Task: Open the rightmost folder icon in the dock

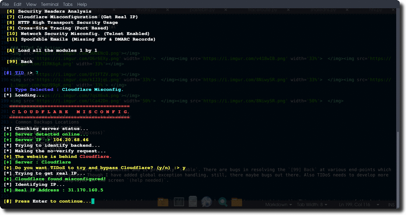Action: [x=237, y=202]
